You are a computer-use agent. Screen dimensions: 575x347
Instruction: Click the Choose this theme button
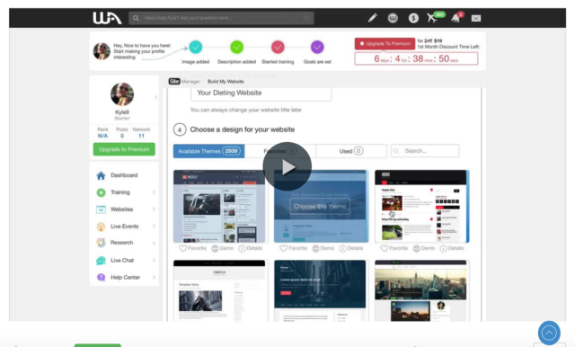point(320,206)
